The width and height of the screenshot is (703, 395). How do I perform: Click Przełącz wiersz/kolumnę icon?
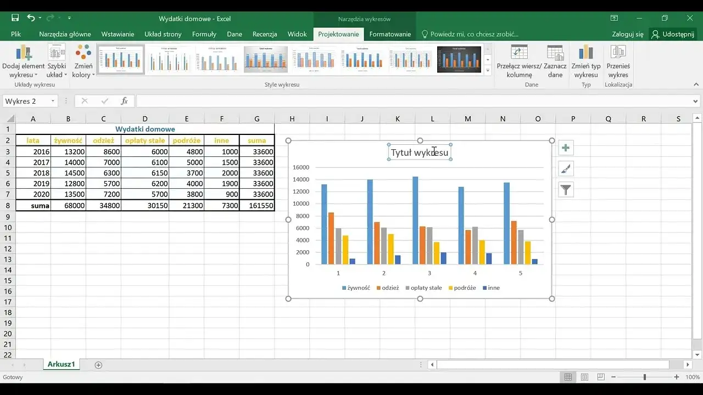click(x=519, y=54)
